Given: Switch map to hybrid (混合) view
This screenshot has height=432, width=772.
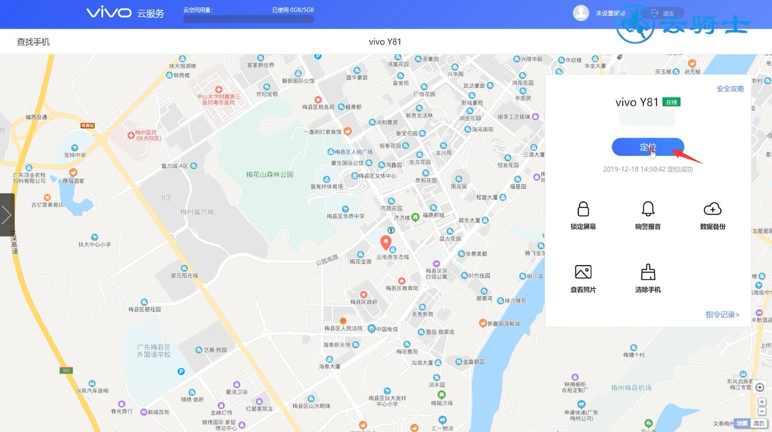Looking at the screenshot, I should click(x=759, y=423).
